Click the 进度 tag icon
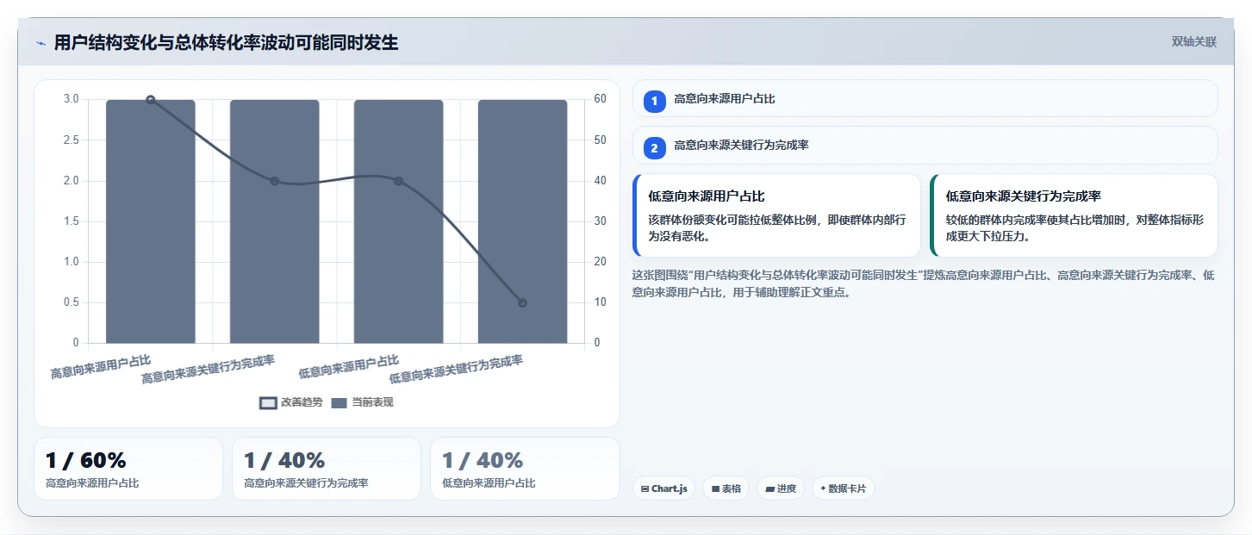 point(769,488)
